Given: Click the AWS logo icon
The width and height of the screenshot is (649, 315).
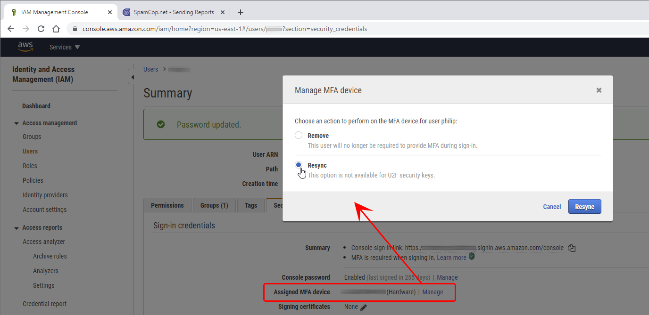Looking at the screenshot, I should [x=25, y=47].
